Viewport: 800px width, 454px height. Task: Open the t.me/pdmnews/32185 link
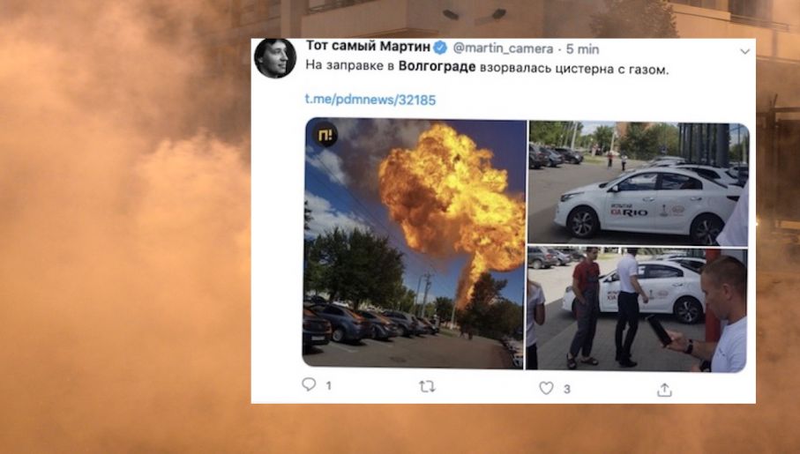370,100
